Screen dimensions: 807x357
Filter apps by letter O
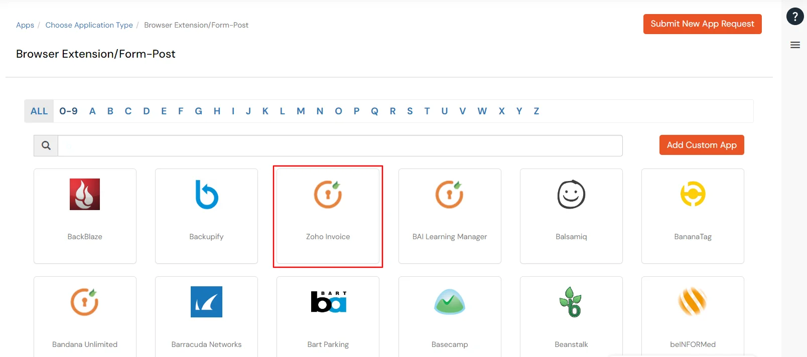338,111
